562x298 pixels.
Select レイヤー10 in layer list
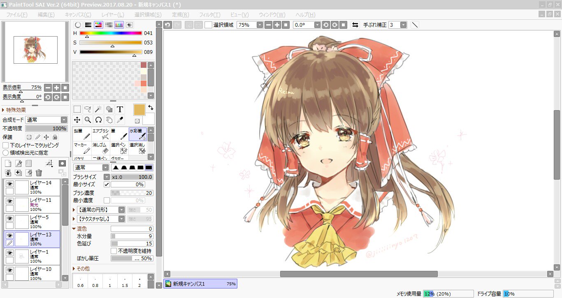[x=32, y=273]
